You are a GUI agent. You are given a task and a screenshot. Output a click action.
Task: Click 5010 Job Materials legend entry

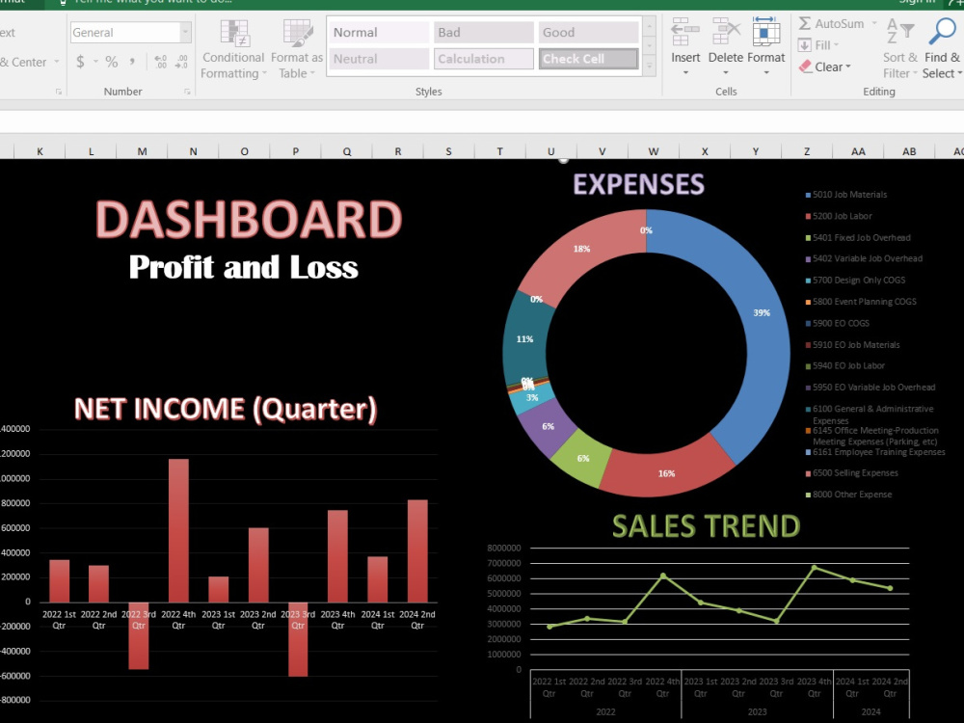(x=846, y=195)
